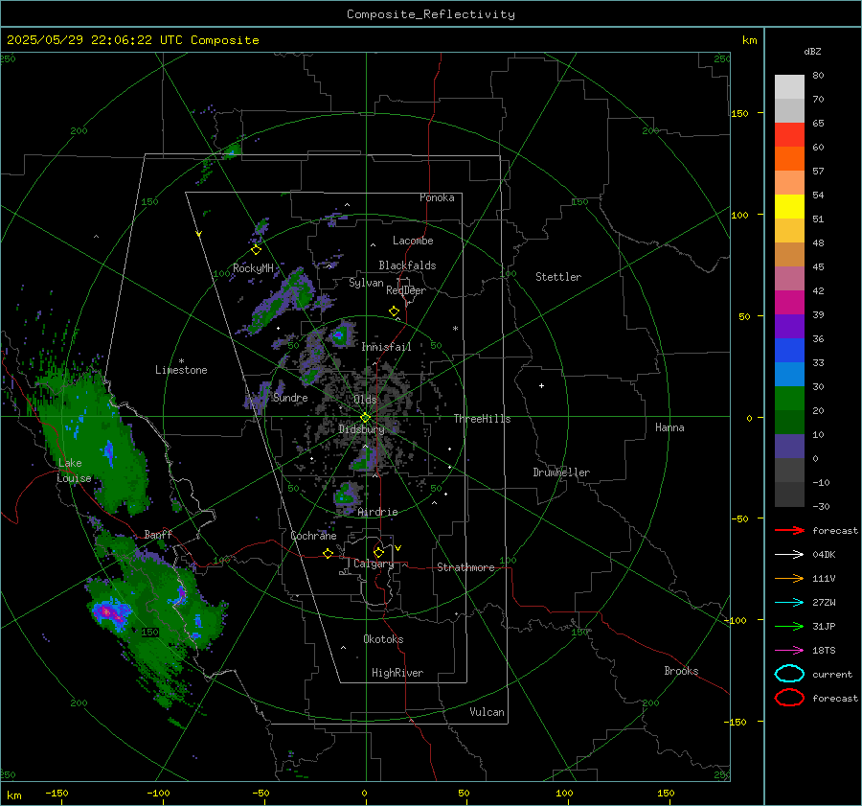Select the yellow diamond marker below RedDeer
This screenshot has height=806, width=862.
pyautogui.click(x=394, y=311)
